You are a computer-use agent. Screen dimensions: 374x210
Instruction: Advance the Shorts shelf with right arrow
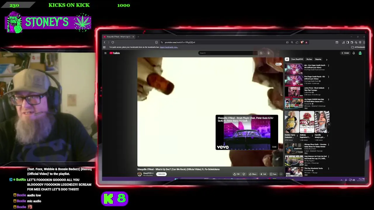pyautogui.click(x=329, y=124)
